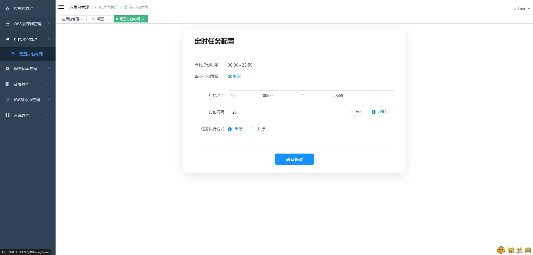The width and height of the screenshot is (533, 255).
Task: Click the OSS云存储管理 list icon
Action: coord(7,24)
